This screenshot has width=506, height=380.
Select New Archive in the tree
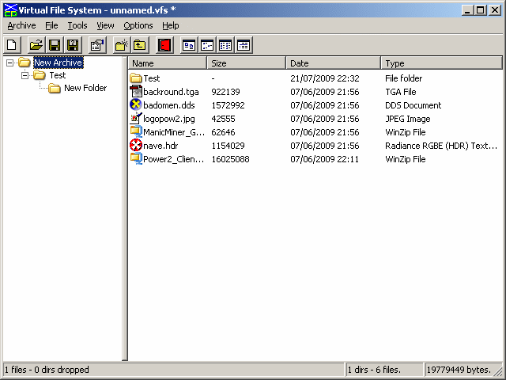pos(59,63)
